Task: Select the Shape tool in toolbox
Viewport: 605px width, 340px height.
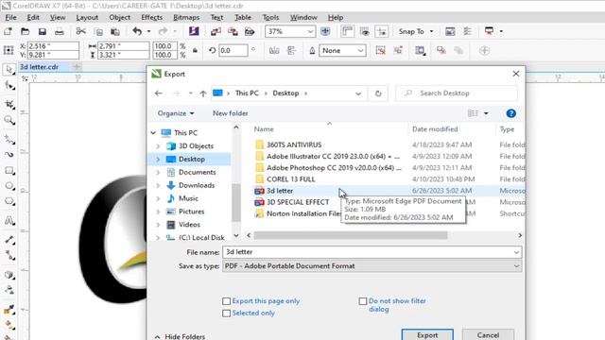Action: pos(9,86)
